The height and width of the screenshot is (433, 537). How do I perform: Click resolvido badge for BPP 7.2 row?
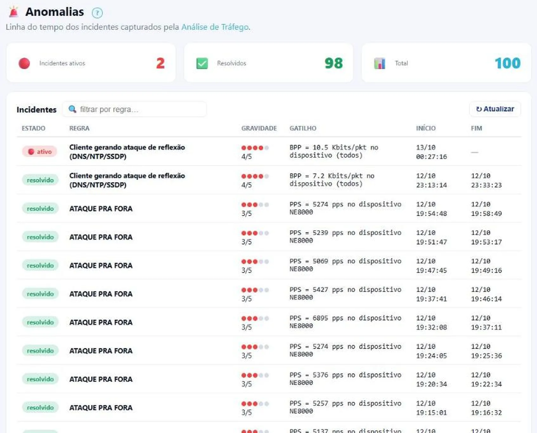pos(40,180)
